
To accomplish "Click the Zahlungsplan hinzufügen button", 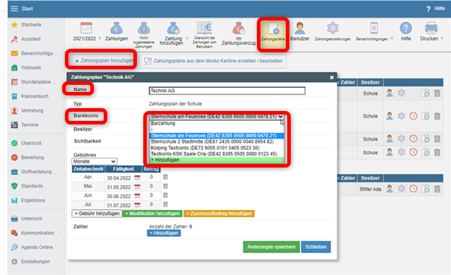I will point(104,61).
